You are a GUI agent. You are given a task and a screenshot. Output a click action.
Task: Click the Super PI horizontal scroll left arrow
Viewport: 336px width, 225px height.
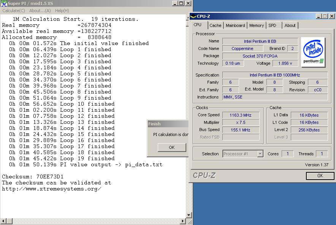click(3, 221)
